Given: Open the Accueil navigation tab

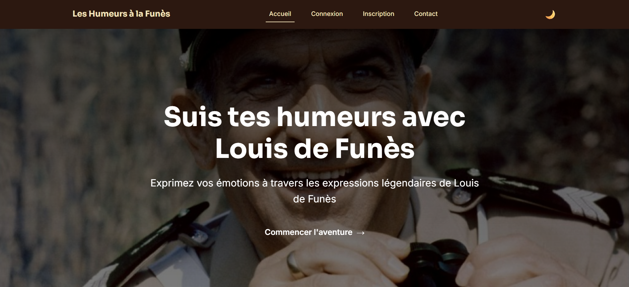Looking at the screenshot, I should click(280, 14).
